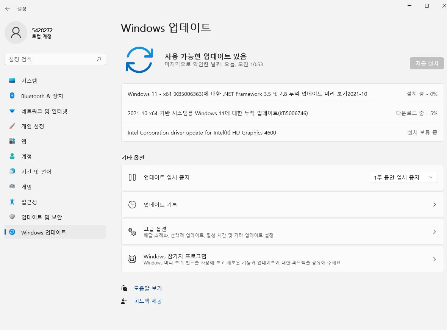This screenshot has height=330, width=447.
Task: Open the 업데이트 기록 row
Action: (283, 205)
